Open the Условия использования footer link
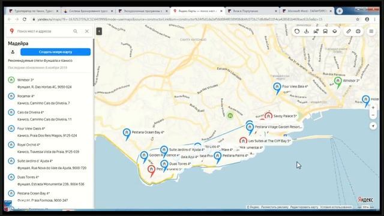The width and height of the screenshot is (384, 216). (x=336, y=207)
